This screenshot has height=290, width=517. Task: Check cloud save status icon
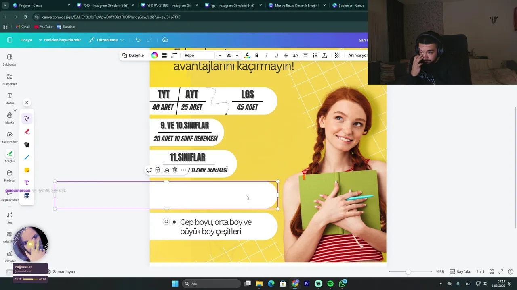coord(165,40)
